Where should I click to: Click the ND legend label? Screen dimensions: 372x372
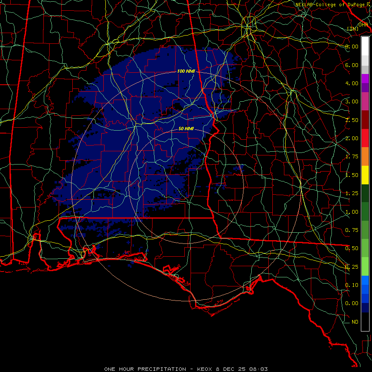pyautogui.click(x=355, y=322)
